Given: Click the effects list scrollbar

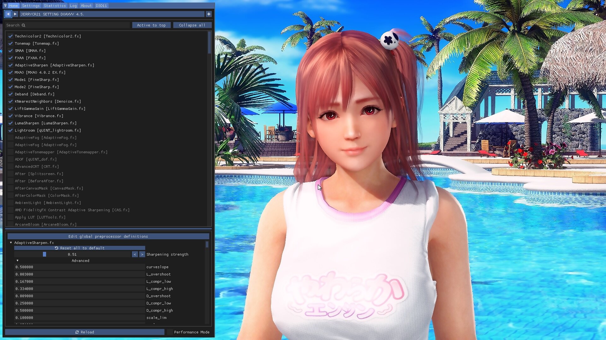Looking at the screenshot, I should coord(209,42).
